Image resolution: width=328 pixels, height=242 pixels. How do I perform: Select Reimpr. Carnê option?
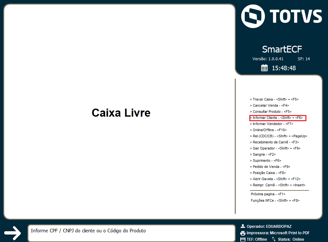click(278, 185)
